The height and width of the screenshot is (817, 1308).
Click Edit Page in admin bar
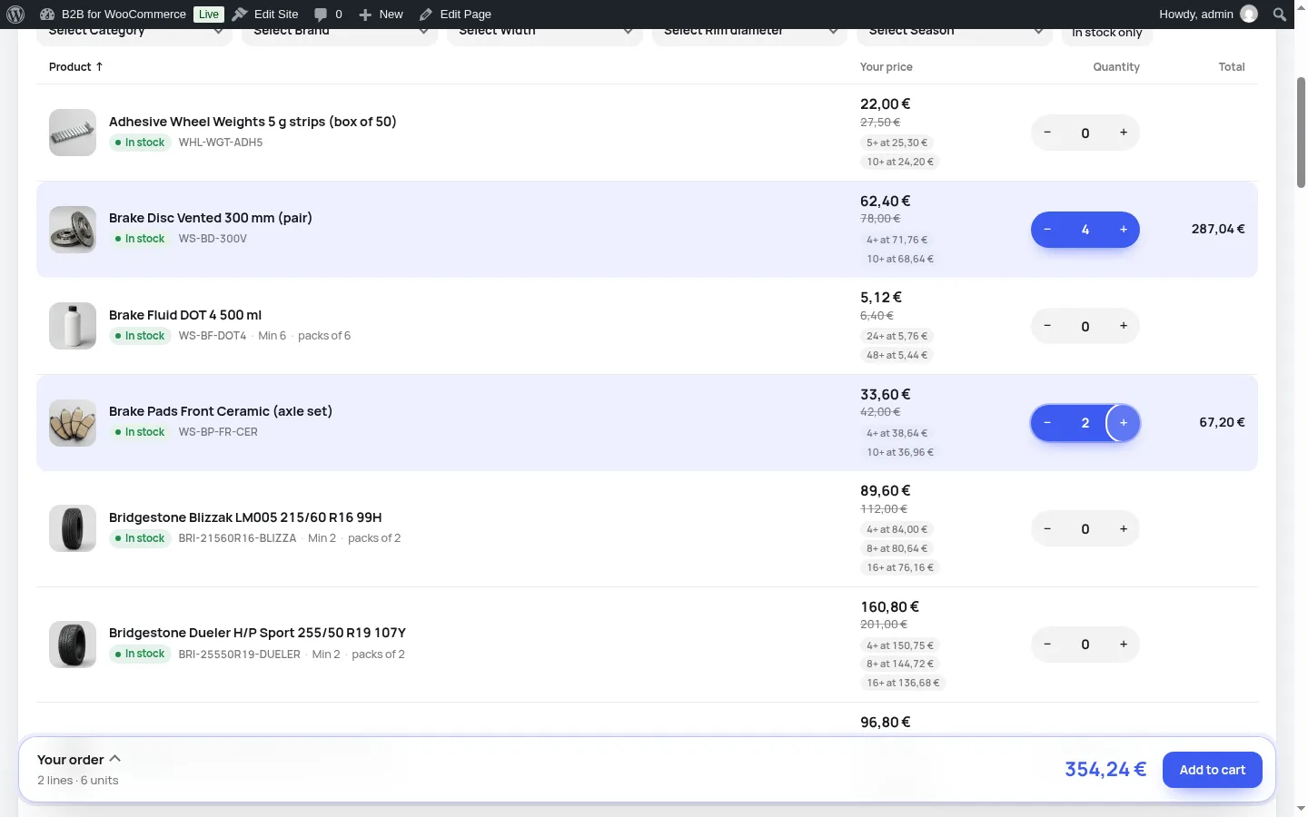click(x=455, y=14)
